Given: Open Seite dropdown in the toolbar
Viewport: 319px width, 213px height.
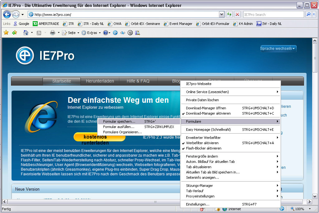Looking at the screenshot, I should click(x=71, y=33).
